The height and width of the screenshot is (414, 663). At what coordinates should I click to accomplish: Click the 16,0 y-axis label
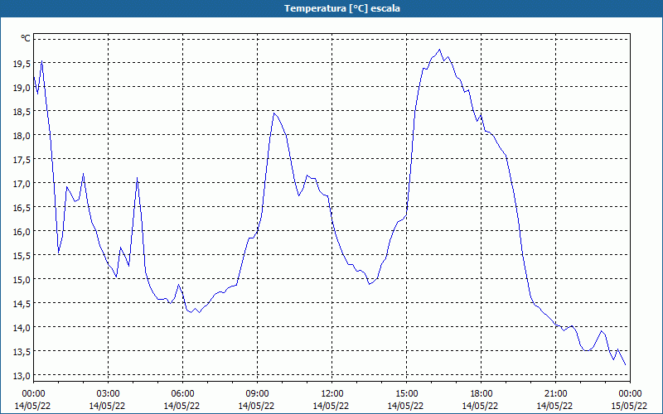coord(22,232)
